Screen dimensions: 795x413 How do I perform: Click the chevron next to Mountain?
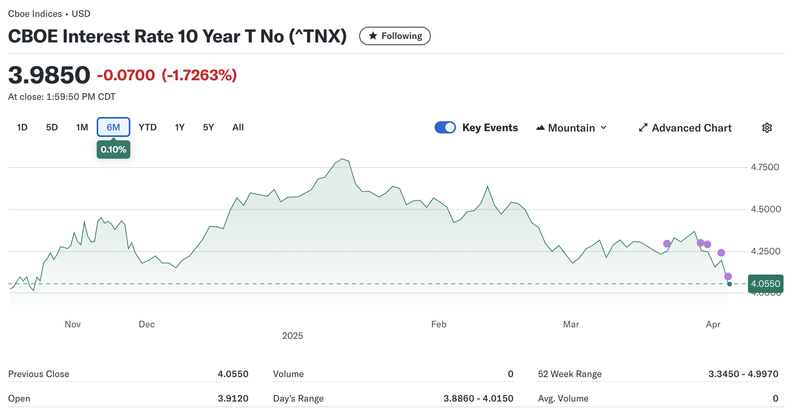tap(604, 128)
